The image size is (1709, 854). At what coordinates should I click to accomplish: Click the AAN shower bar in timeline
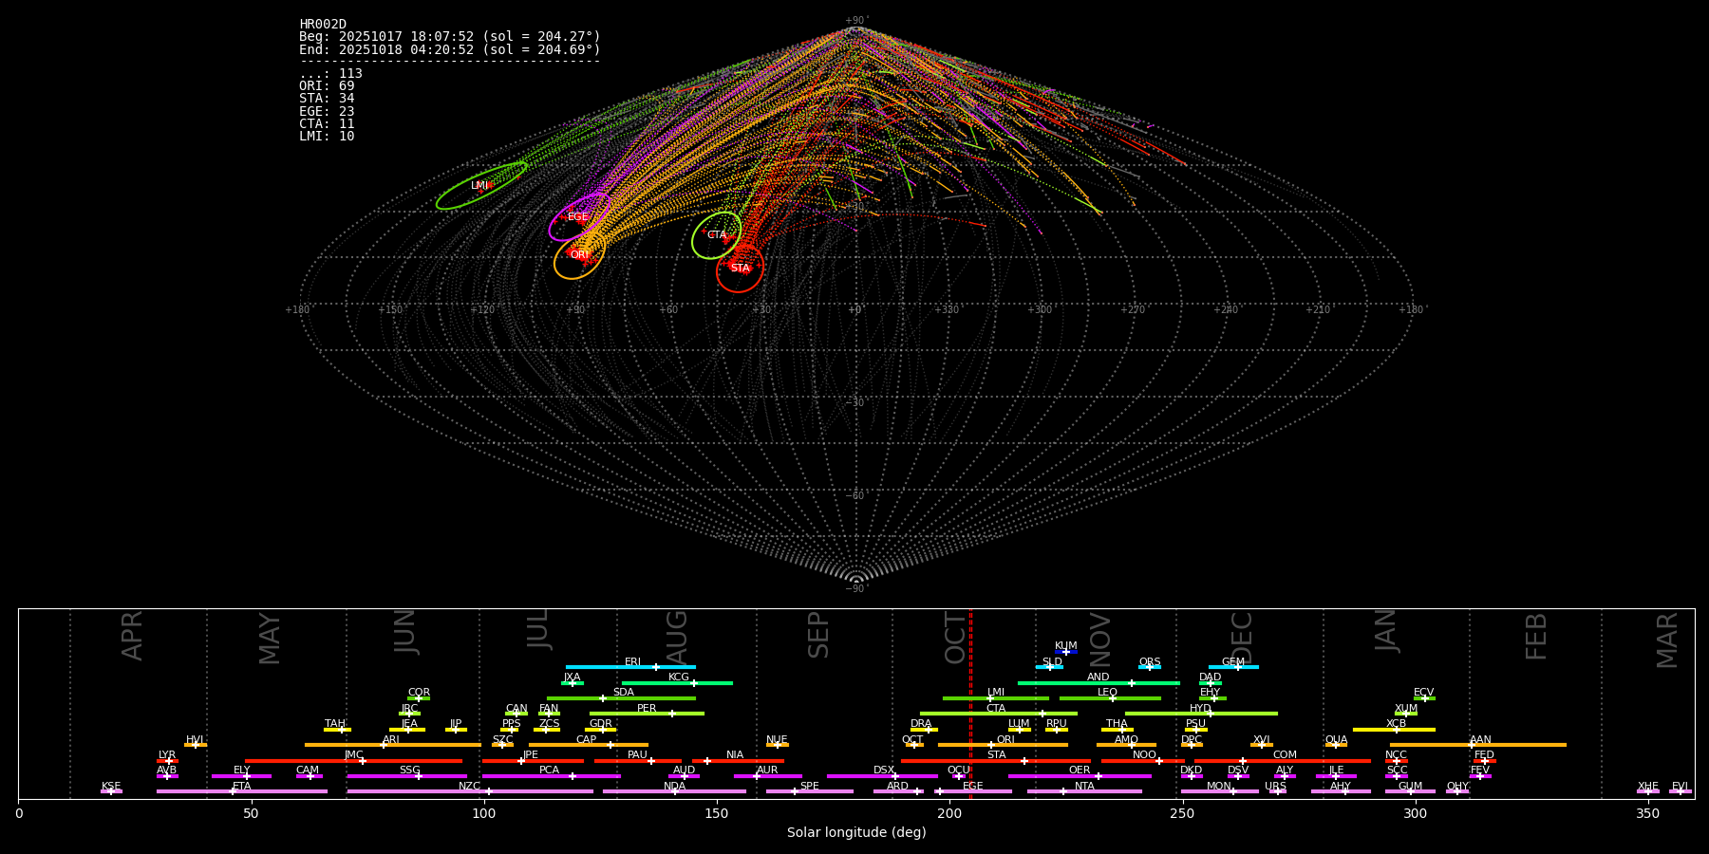click(x=1478, y=745)
